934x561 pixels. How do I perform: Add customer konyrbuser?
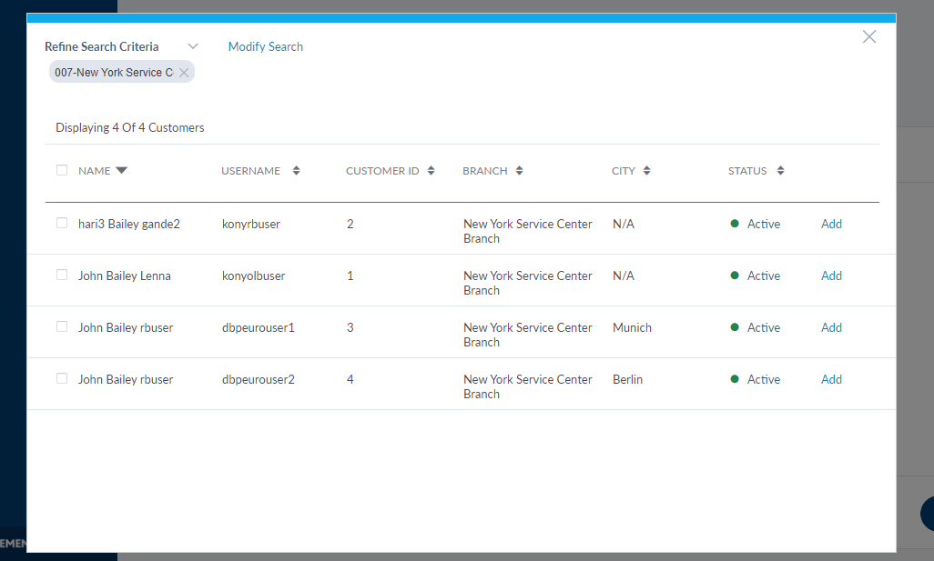831,224
